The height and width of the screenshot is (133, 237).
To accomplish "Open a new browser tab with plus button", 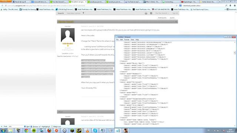I will (x=220, y=2).
